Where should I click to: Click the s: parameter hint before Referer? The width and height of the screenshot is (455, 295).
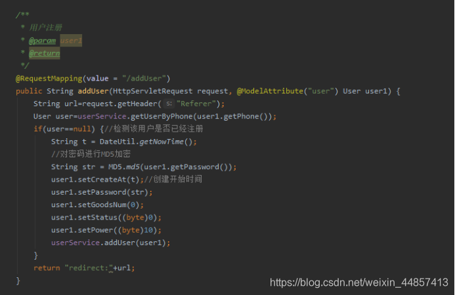(x=169, y=104)
